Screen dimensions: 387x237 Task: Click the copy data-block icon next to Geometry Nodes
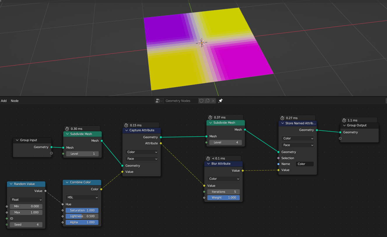207,100
